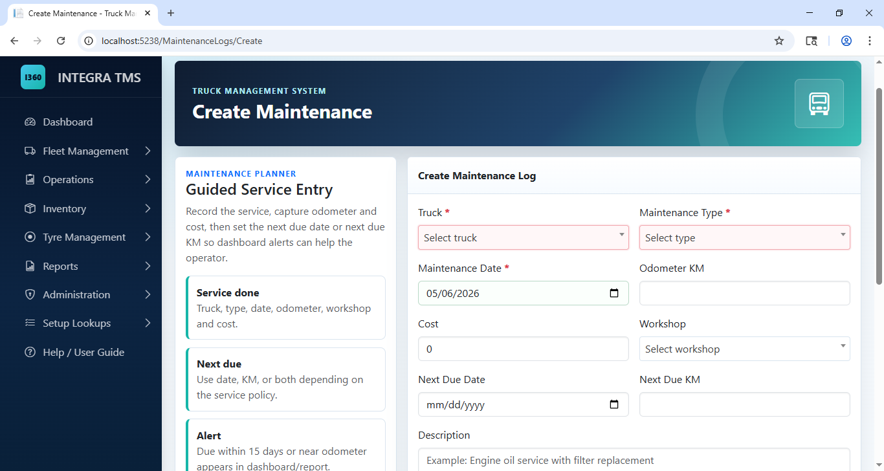Open the Maintenance Date calendar picker
This screenshot has width=884, height=471.
614,293
